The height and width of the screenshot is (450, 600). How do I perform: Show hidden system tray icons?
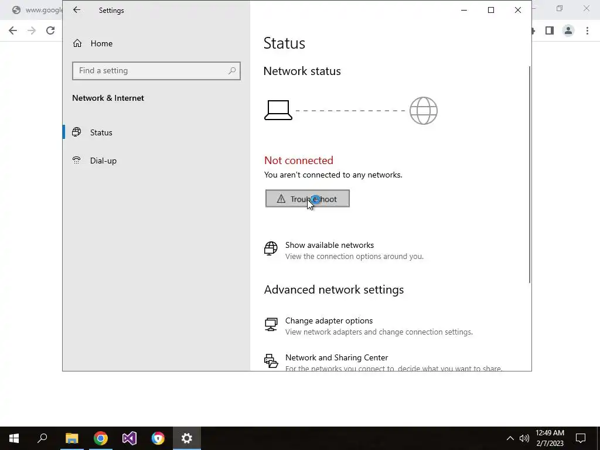tap(510, 438)
